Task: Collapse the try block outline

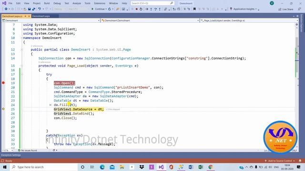Action: [22, 75]
